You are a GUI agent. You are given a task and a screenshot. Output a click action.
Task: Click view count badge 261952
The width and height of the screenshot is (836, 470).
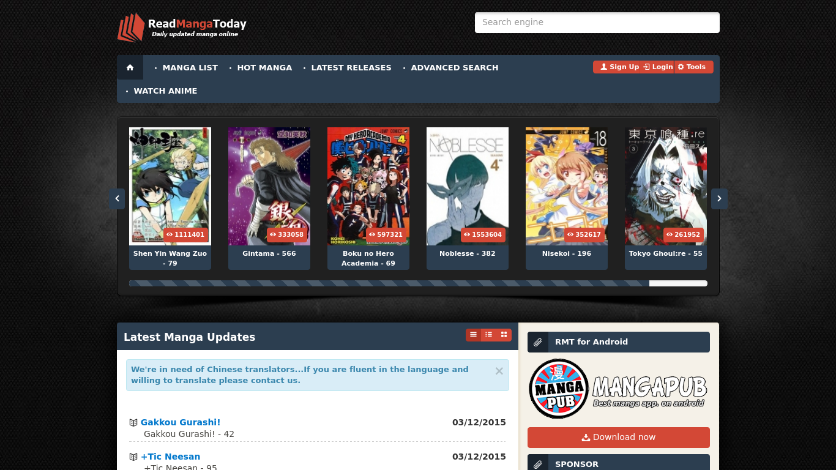coord(683,234)
